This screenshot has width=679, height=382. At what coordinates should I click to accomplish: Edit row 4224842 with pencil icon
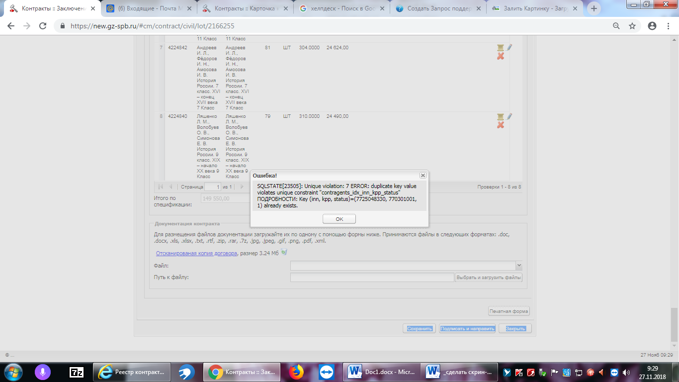point(509,47)
